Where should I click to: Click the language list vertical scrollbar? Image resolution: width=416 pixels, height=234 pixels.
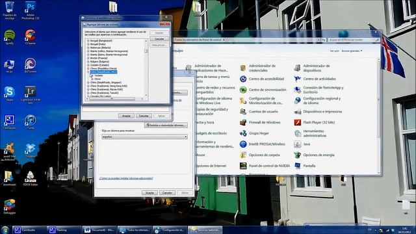(x=146, y=68)
